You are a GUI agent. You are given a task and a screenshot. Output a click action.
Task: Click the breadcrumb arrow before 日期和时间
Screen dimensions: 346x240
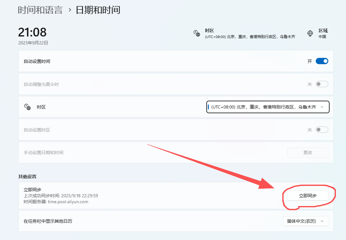(x=69, y=10)
